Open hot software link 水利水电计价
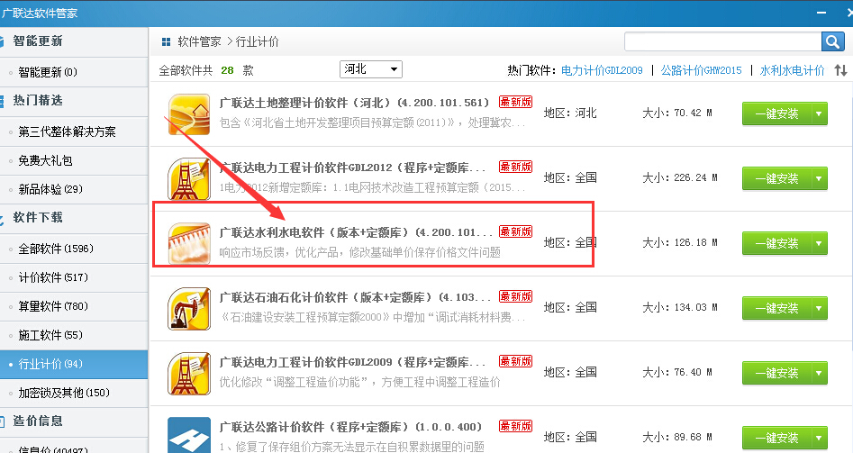The height and width of the screenshot is (453, 853). pos(792,70)
